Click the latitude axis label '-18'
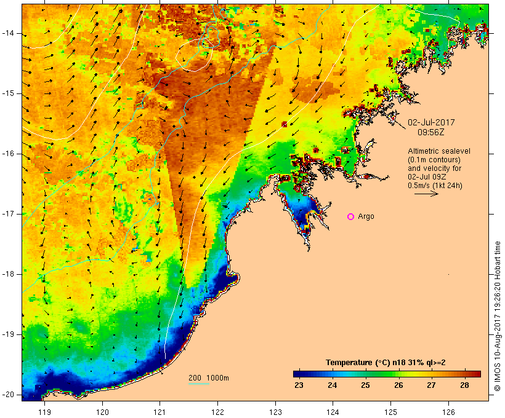Viewport: 505px width, 418px height. point(8,274)
